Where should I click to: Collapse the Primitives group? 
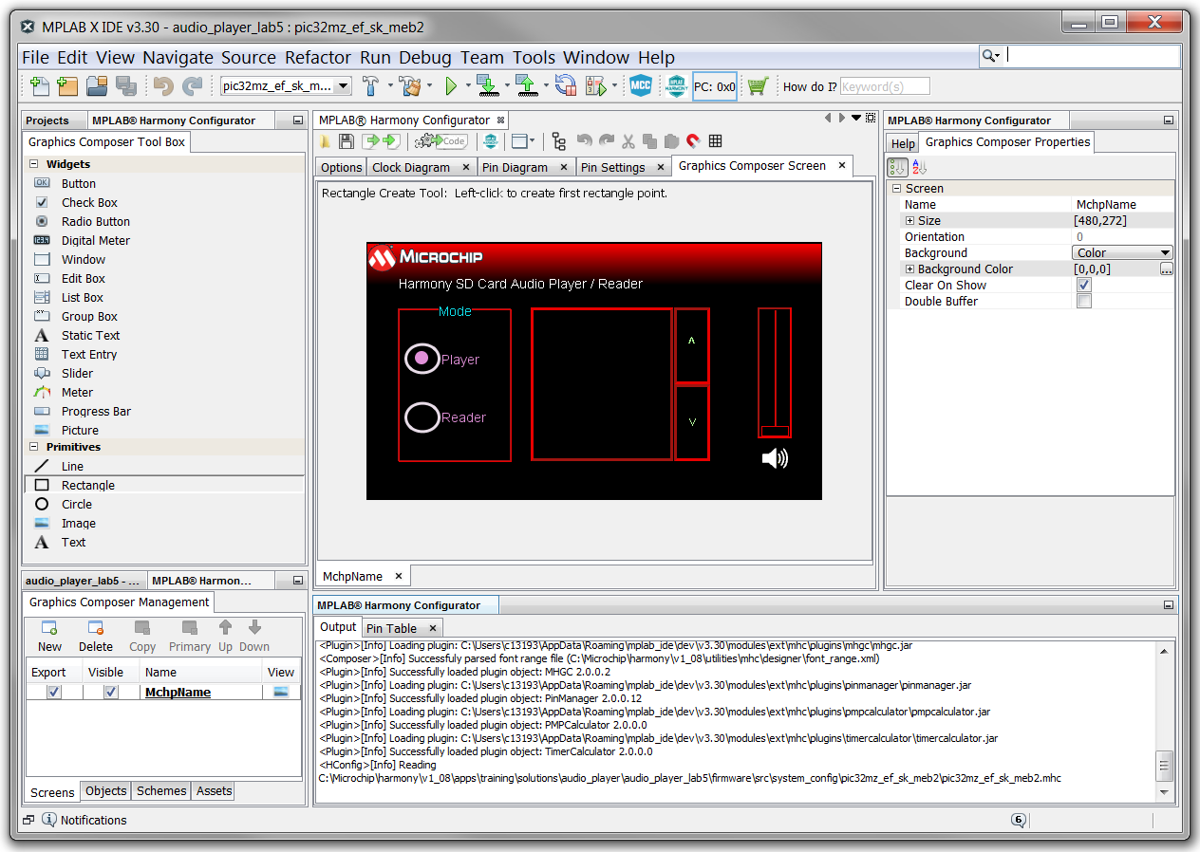[34, 447]
